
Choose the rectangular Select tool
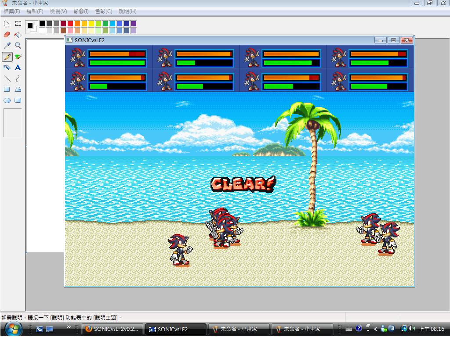tap(18, 24)
